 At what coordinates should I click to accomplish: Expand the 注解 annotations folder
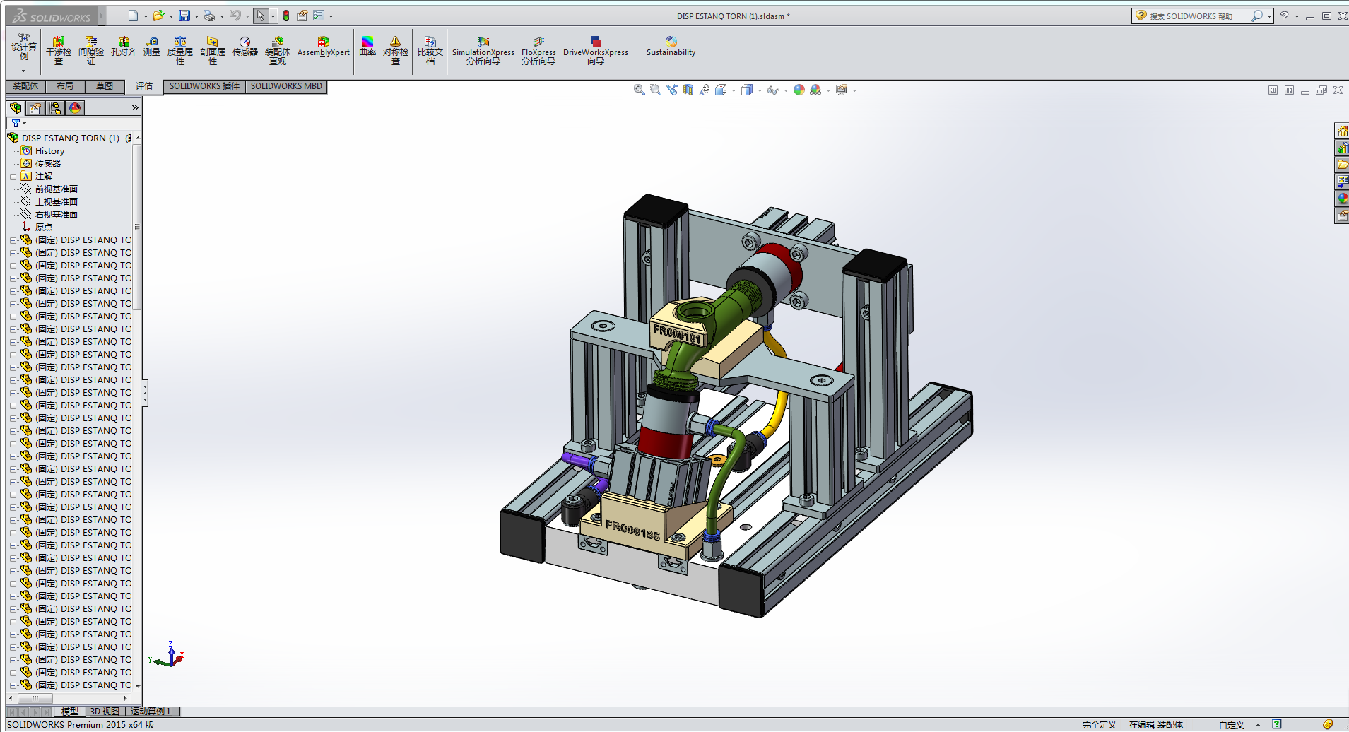(13, 177)
